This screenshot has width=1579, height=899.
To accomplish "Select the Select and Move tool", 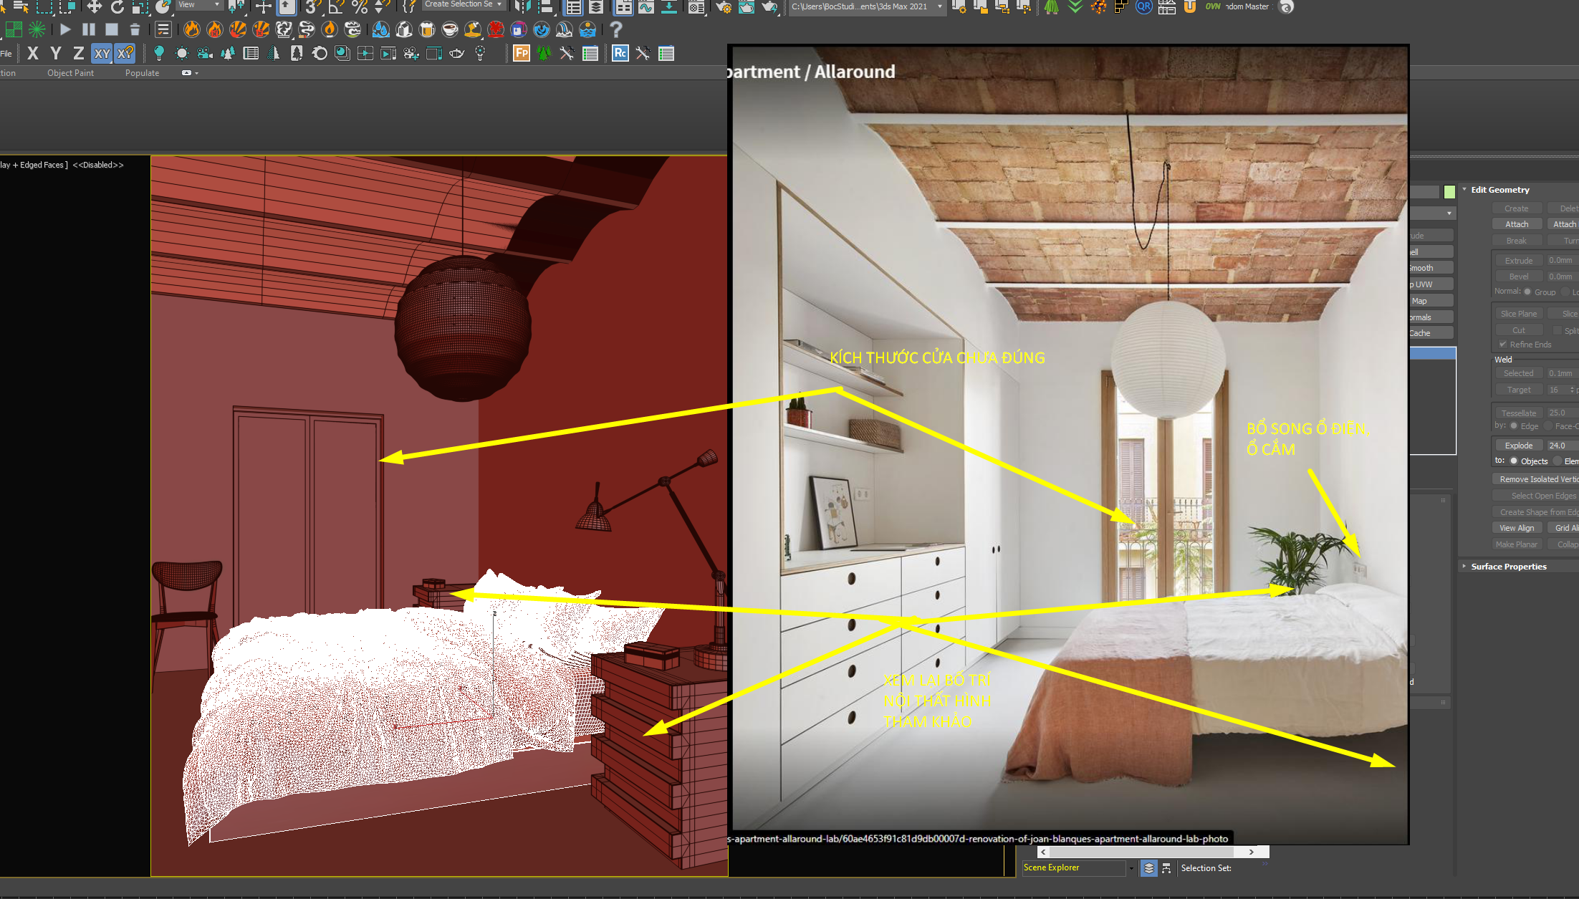I will click(94, 6).
